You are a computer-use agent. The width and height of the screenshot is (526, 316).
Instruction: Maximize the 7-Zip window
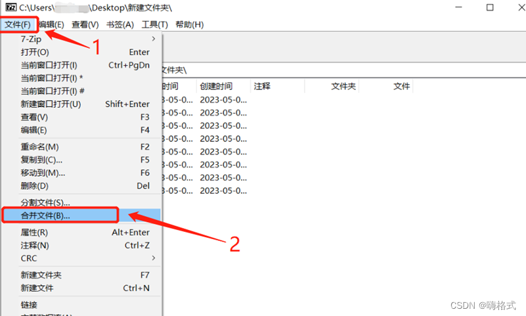tap(490, 7)
